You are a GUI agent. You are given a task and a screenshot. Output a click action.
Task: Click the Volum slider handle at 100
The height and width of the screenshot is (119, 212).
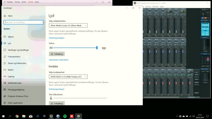(97, 48)
